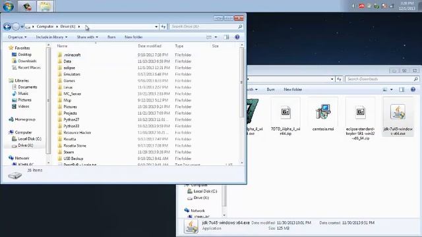The width and height of the screenshot is (422, 237).
Task: Select Rosetta Stone folder row
Action: [x=148, y=145]
